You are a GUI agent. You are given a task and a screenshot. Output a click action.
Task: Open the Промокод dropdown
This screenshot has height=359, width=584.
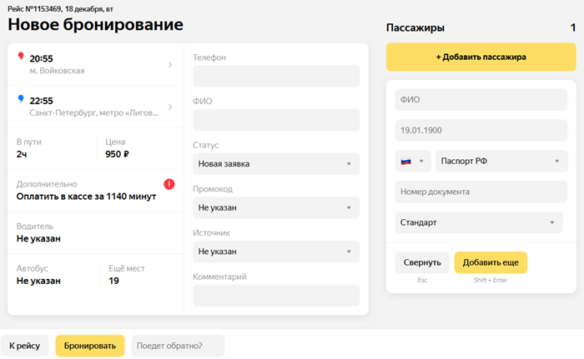point(276,207)
